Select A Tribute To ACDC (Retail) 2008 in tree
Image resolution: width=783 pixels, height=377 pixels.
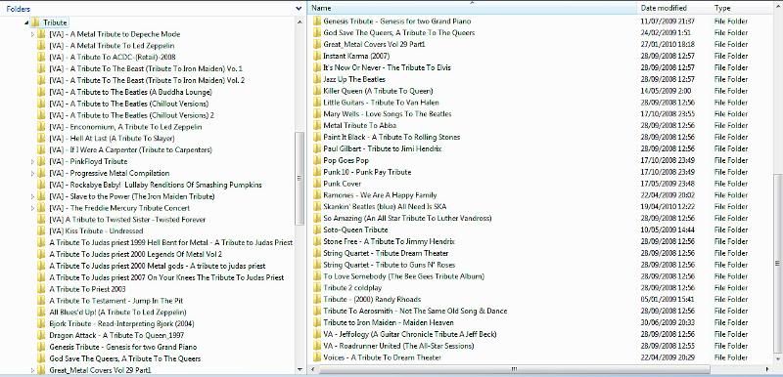point(113,57)
